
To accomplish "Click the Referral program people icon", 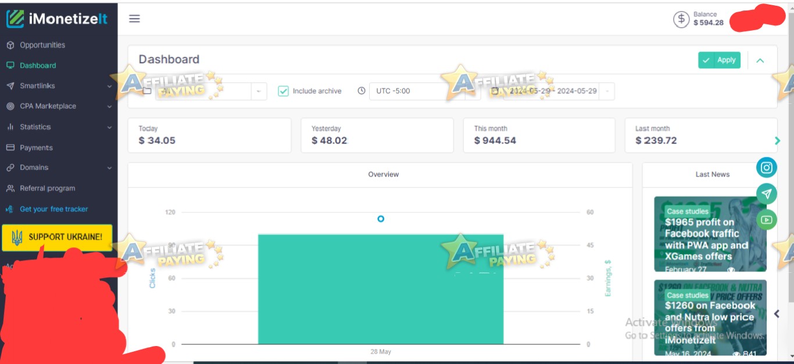I will pos(10,188).
